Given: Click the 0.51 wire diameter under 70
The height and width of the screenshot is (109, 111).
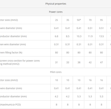Looking at the screenshot, I should pos(90,28).
